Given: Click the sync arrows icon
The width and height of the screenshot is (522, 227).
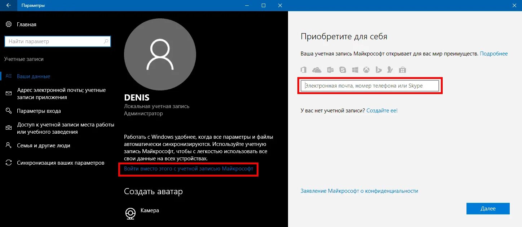Looking at the screenshot, I should coord(9,163).
